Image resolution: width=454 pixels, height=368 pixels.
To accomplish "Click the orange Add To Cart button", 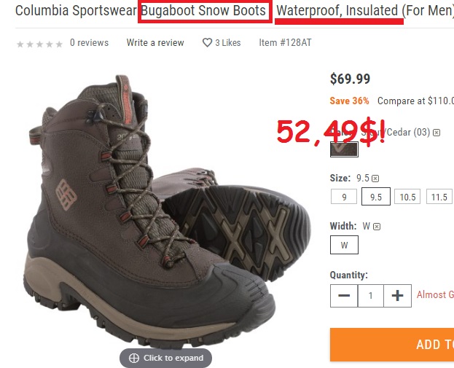I will 392,345.
